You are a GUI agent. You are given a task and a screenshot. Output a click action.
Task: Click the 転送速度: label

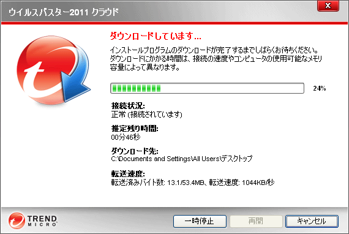pos(128,174)
